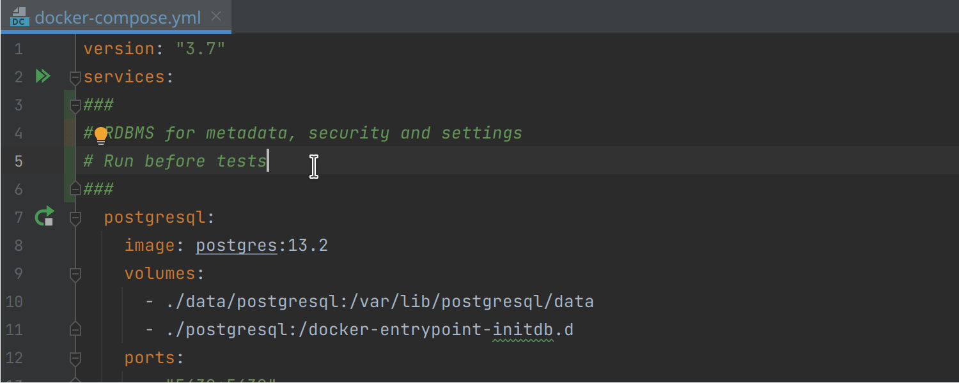This screenshot has width=959, height=383.
Task: Close the docker-compose.yml tab
Action: [216, 17]
